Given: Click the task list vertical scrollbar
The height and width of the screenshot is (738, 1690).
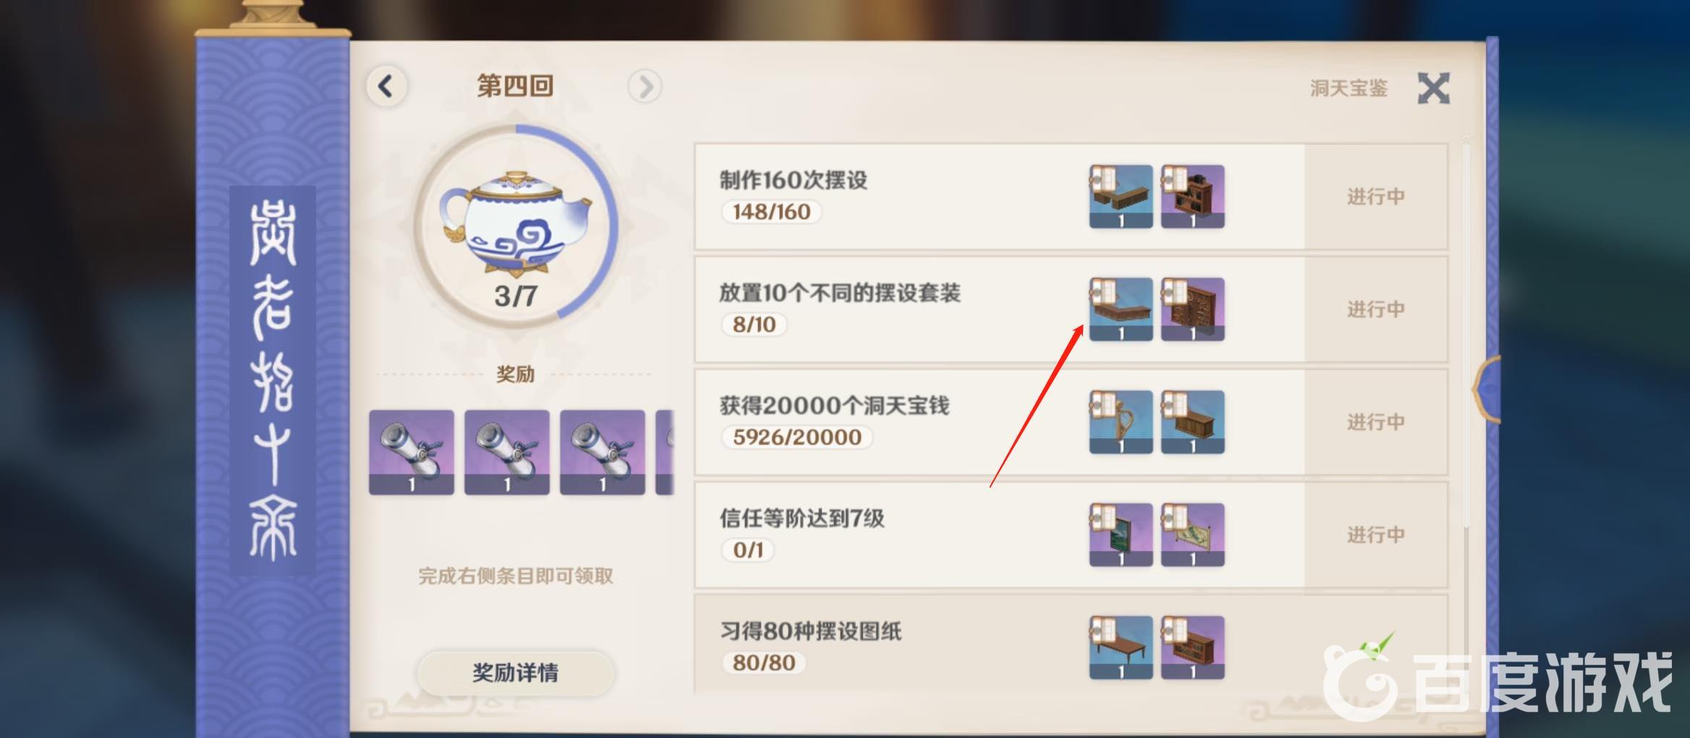Looking at the screenshot, I should coord(1466,332).
